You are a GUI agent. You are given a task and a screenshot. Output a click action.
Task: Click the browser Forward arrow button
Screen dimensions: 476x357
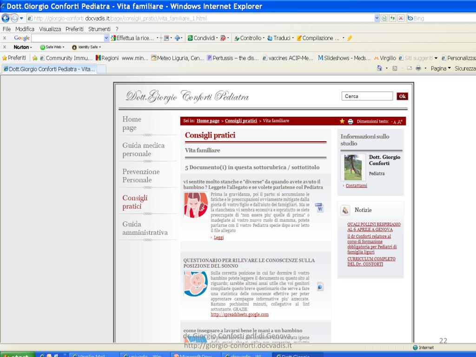click(14, 18)
